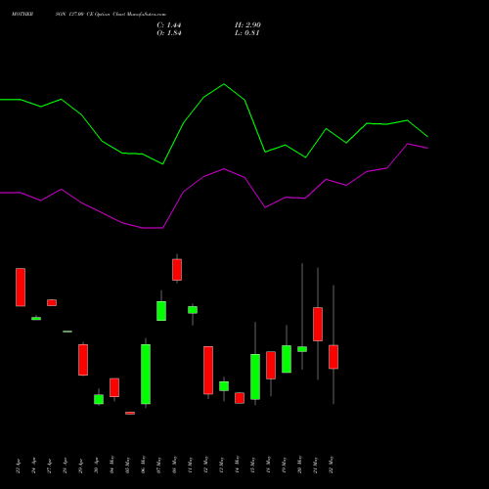
Task: Select the 20 May date label
Action: 300,465
